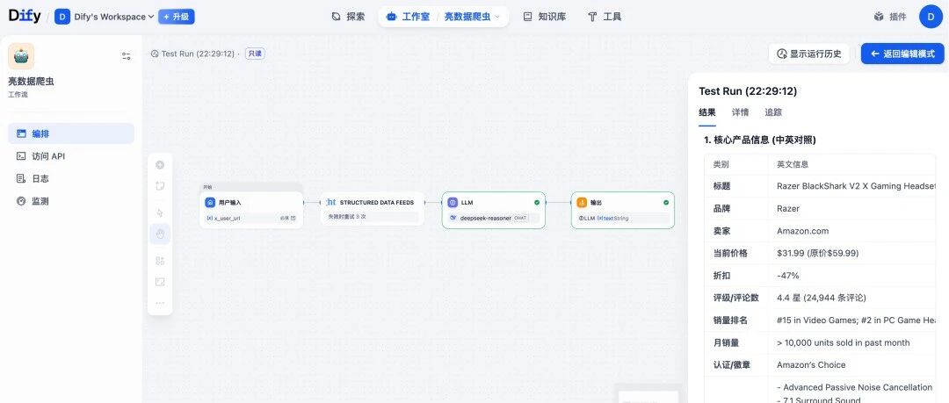Open the Dify's Workspace dropdown
The image size is (949, 403).
coord(104,17)
